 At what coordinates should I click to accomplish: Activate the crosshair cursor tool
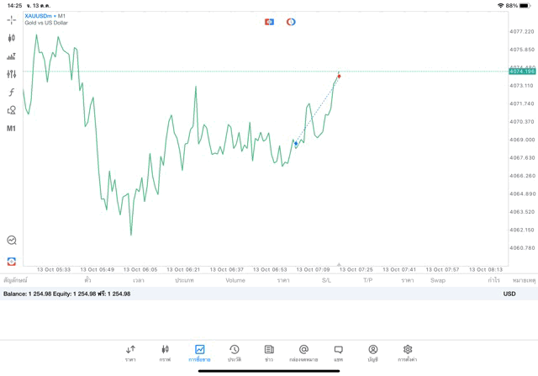[x=11, y=19]
